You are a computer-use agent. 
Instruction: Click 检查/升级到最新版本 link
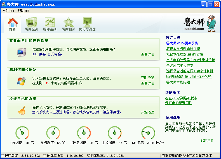click(x=181, y=98)
